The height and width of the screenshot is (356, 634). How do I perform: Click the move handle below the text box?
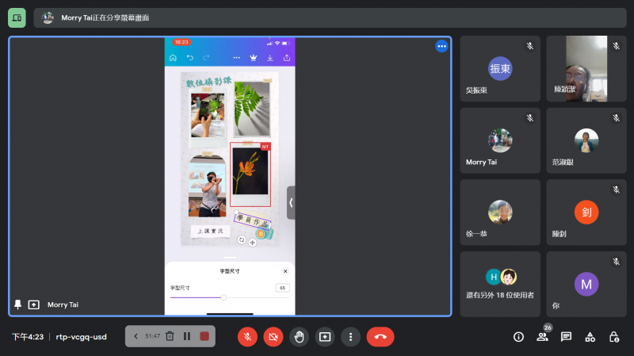252,243
